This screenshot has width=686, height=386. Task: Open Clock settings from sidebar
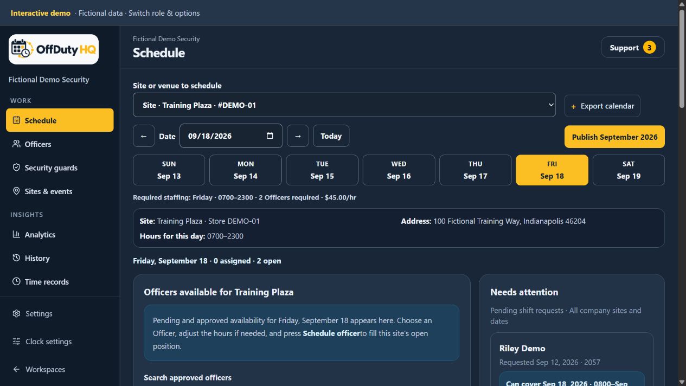tap(60, 342)
